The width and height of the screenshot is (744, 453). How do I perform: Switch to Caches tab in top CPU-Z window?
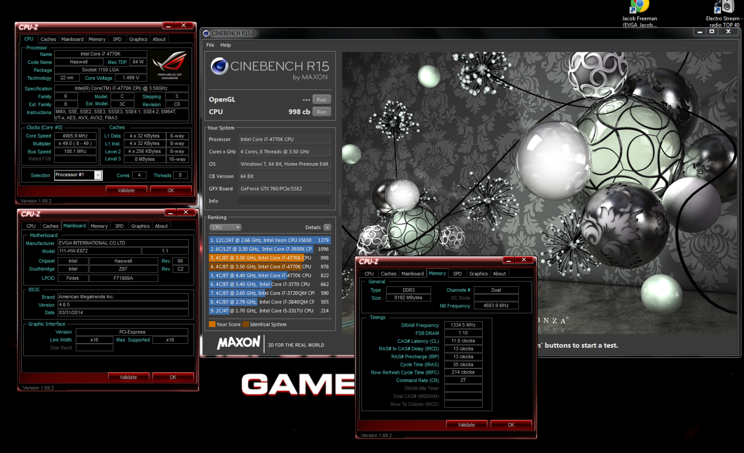point(48,39)
